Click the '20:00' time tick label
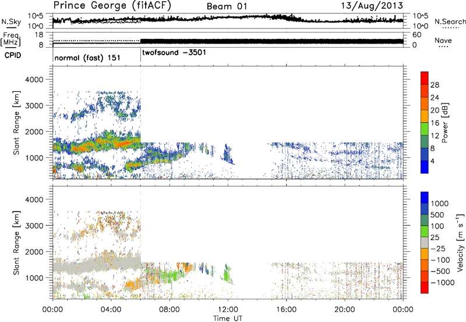 point(344,310)
